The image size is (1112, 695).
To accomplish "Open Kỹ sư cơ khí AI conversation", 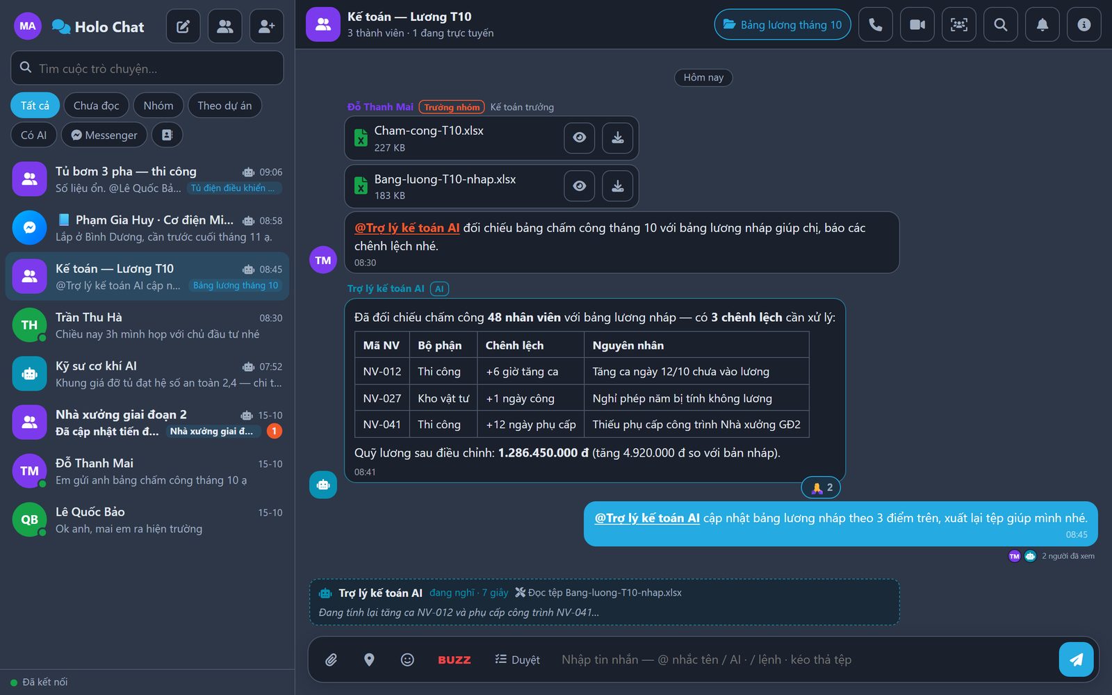I will [147, 374].
